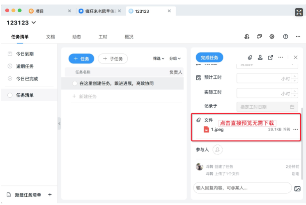Click the assign person icon in task header

[x=260, y=58]
